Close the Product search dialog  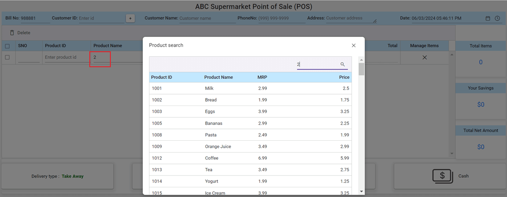354,45
